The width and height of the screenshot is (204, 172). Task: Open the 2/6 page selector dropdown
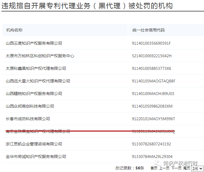point(197,168)
